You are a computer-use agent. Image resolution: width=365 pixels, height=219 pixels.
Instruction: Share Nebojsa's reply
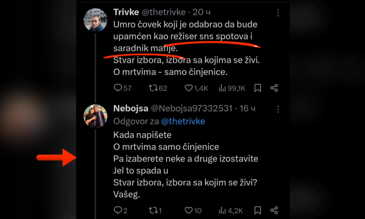tap(274, 210)
